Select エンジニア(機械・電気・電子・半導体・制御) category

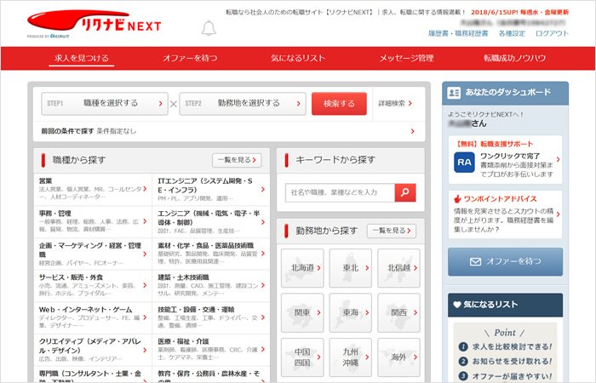click(211, 221)
